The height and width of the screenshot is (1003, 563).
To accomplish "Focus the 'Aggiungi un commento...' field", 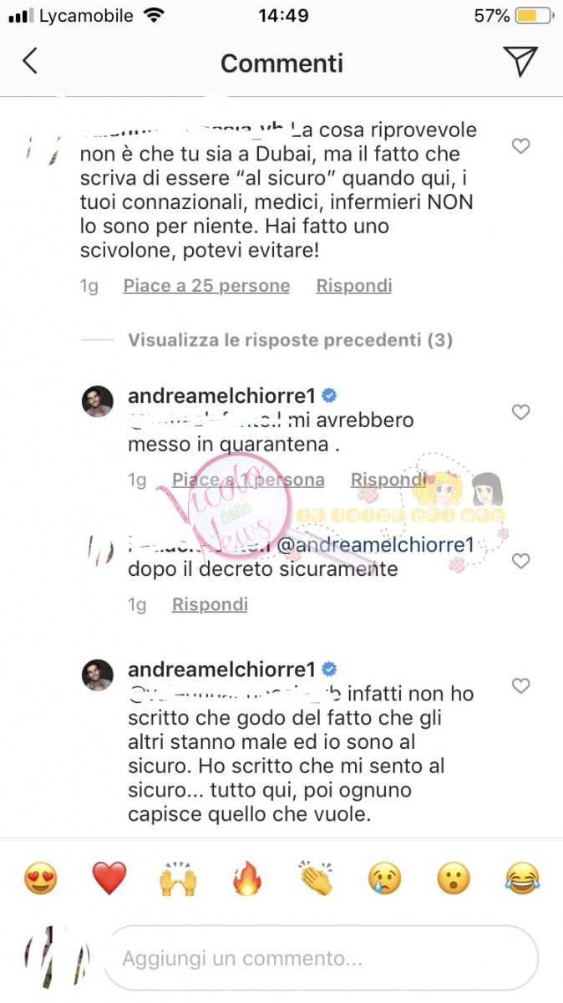I will (321, 958).
